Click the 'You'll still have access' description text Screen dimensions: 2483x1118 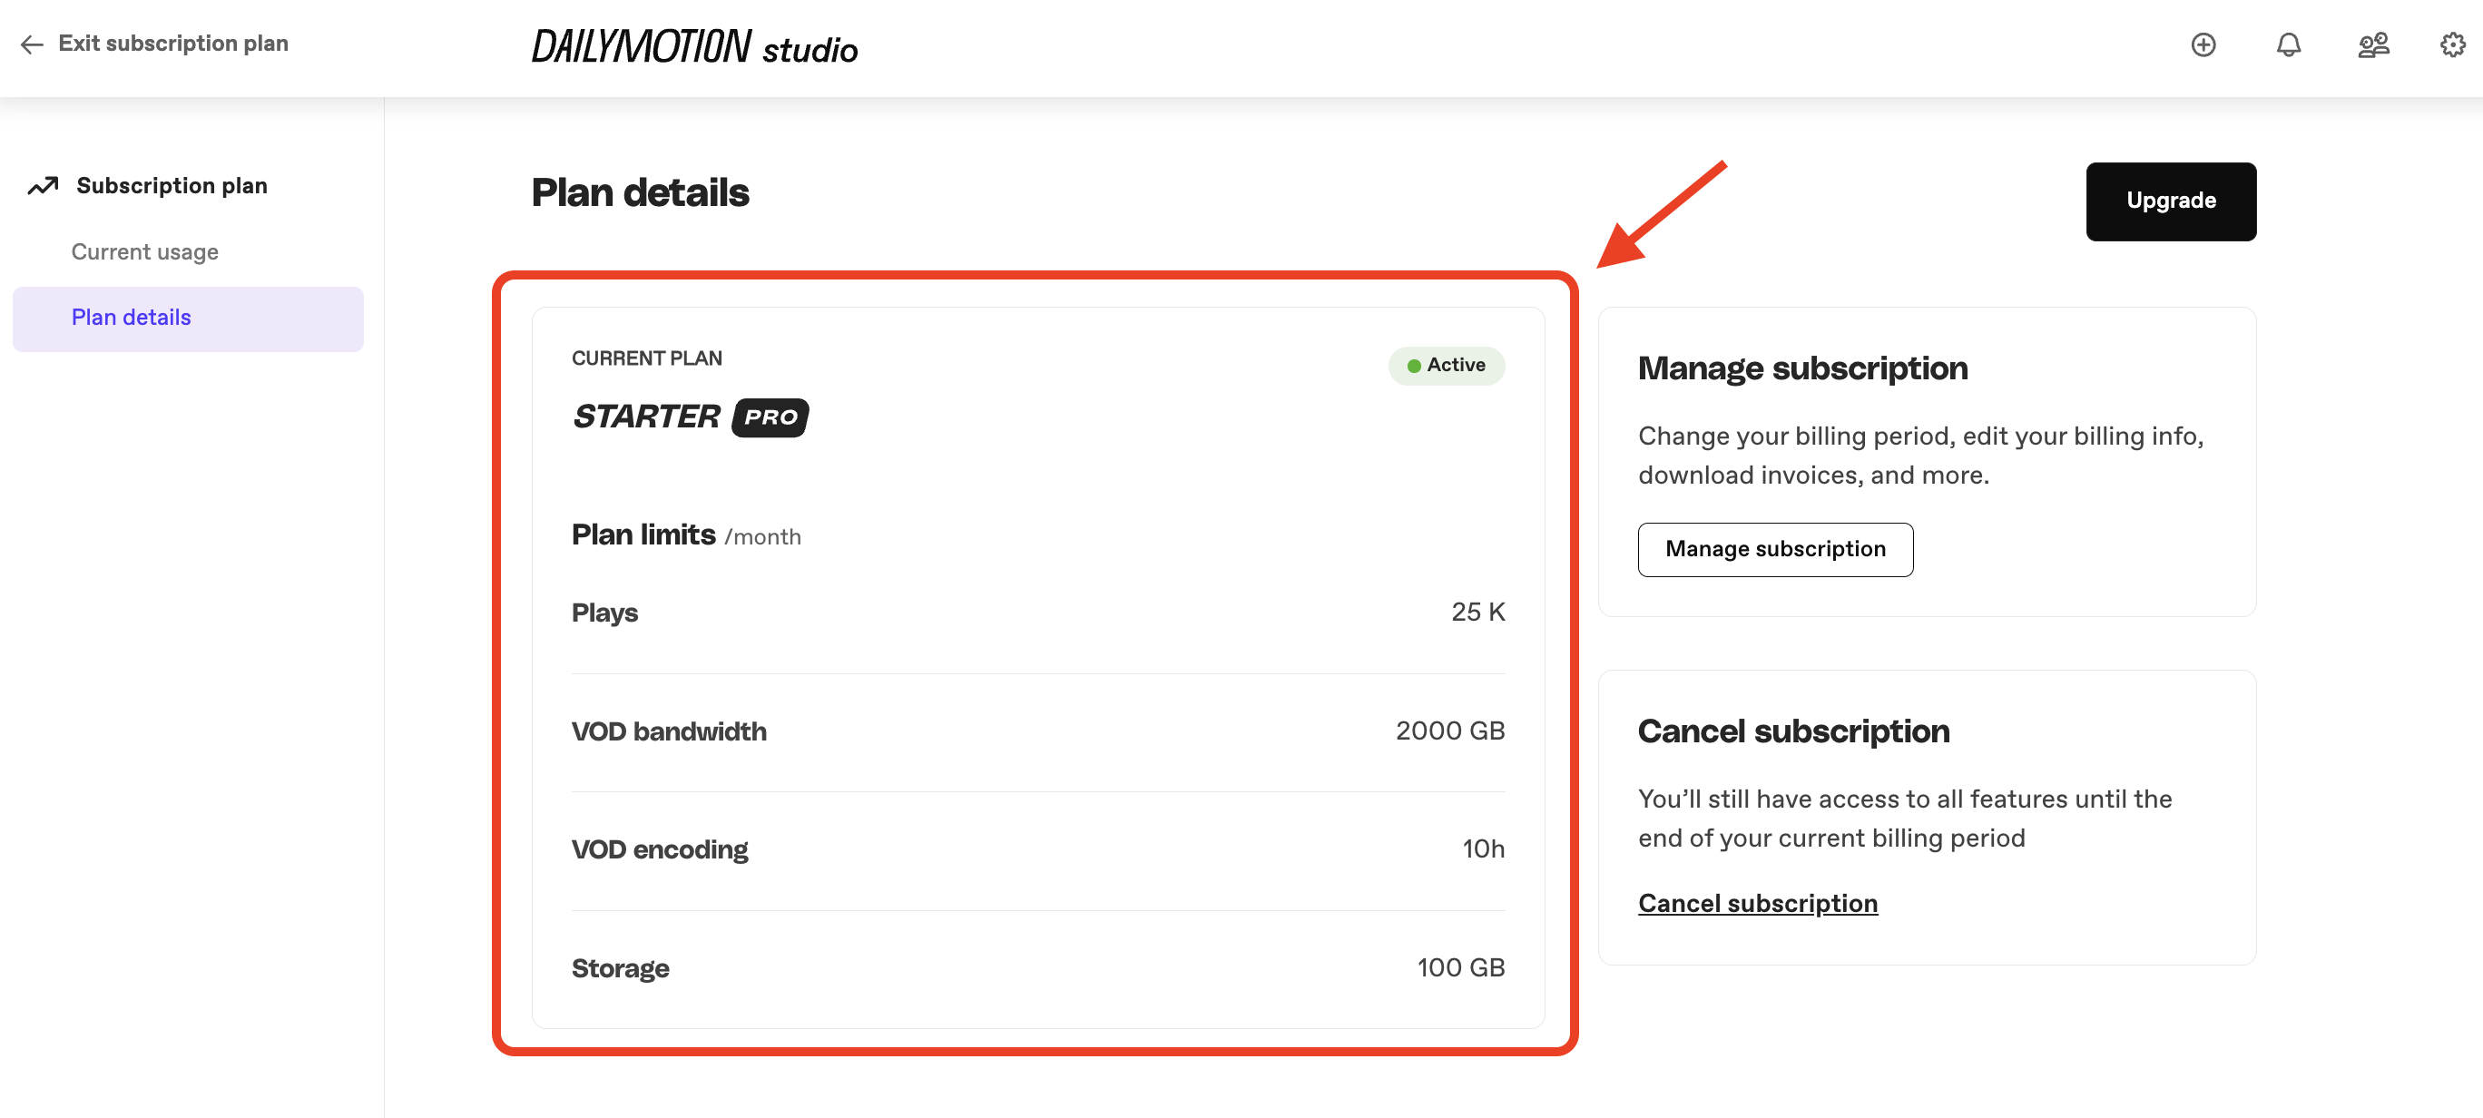click(x=1905, y=819)
